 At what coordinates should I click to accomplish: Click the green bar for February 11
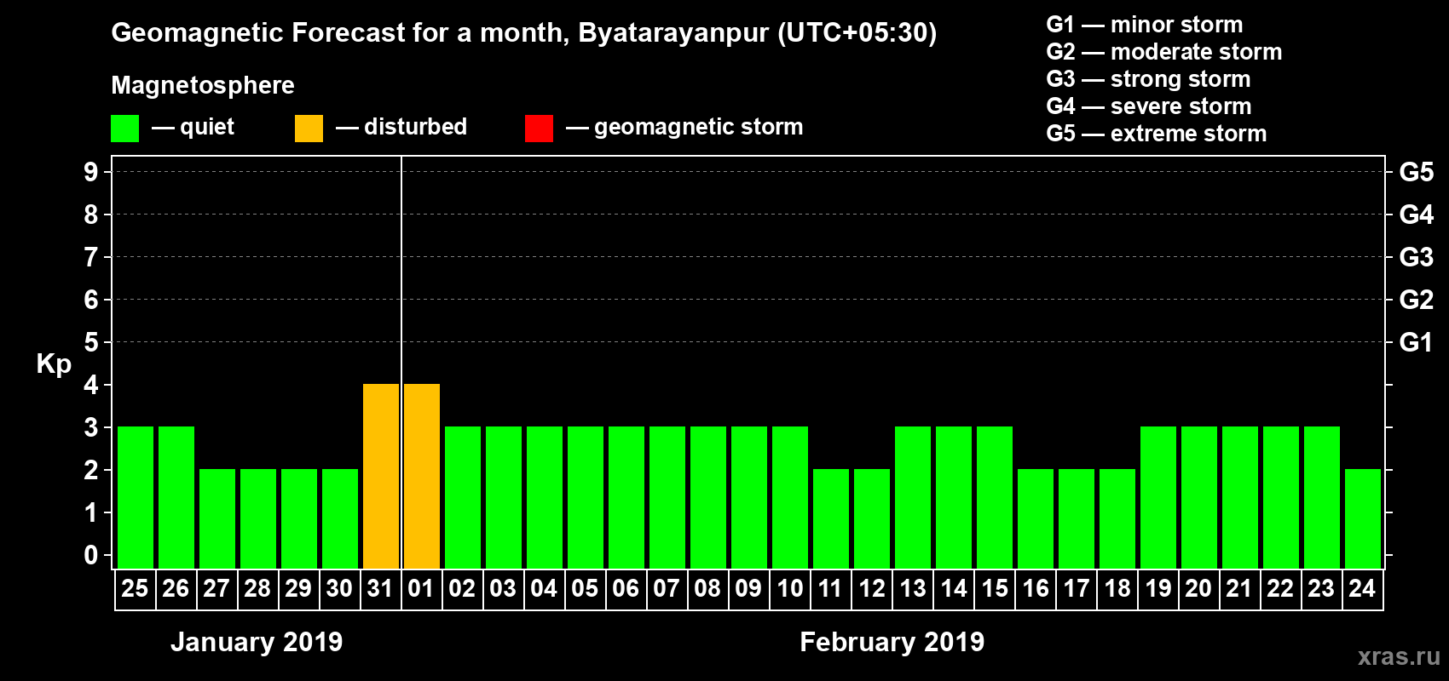[x=831, y=518]
